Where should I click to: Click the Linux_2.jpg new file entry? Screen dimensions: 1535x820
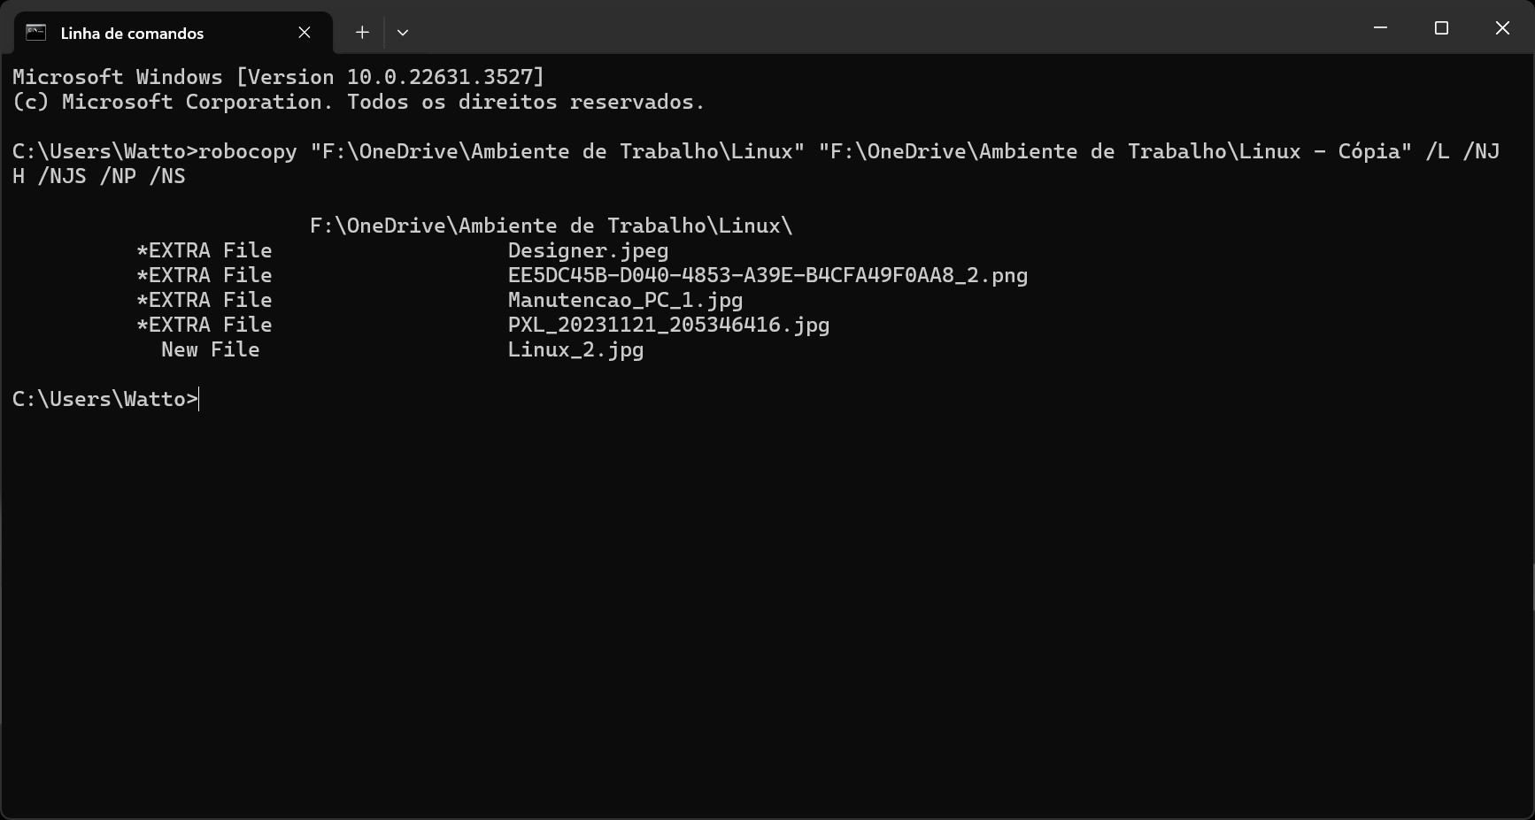(x=575, y=350)
